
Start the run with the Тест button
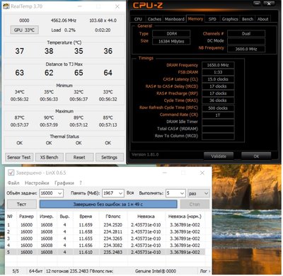click(x=22, y=205)
